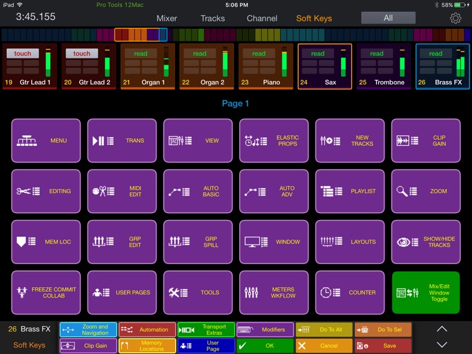The height and width of the screenshot is (354, 472).
Task: Open the SHOW/HIDE TRACKS eye soft key
Action: 426,242
